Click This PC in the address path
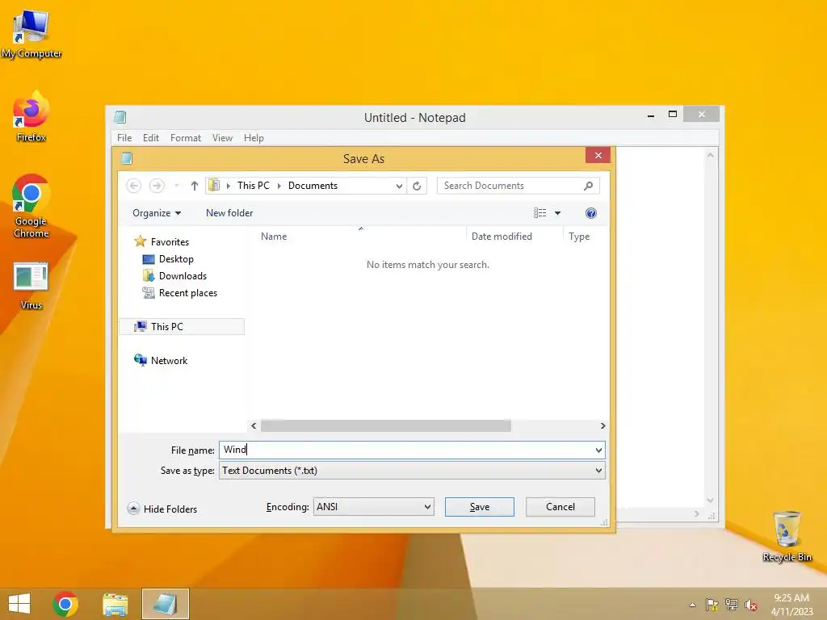Image resolution: width=827 pixels, height=620 pixels. (x=253, y=186)
